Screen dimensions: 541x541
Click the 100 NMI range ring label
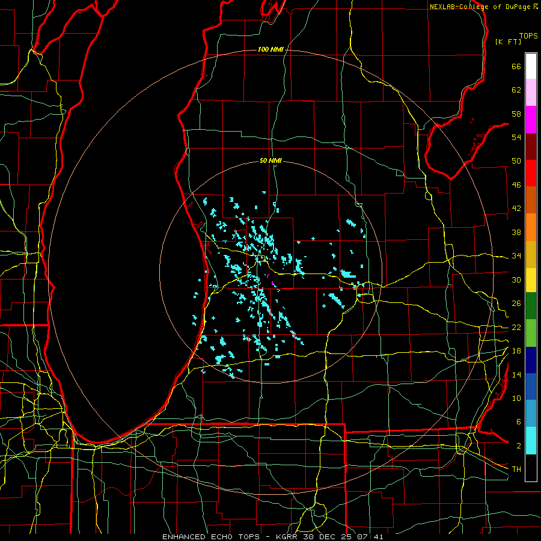tap(270, 50)
